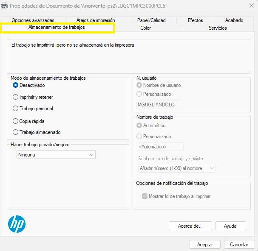
Task: Click the HP logo icon
Action: 17,224
